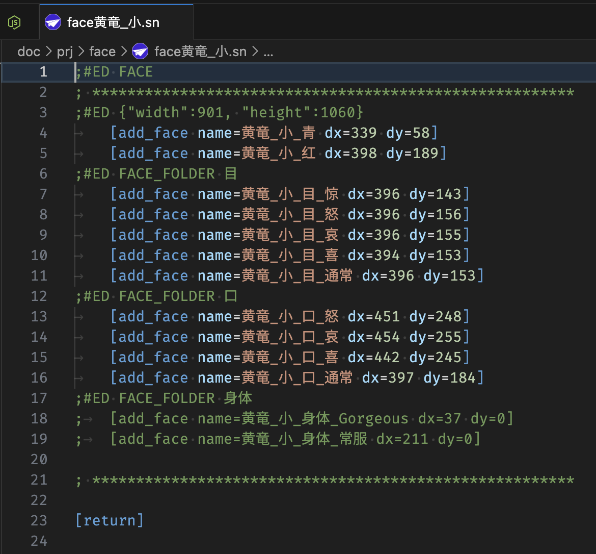Expand the chevron after face in breadcrumb
The height and width of the screenshot is (554, 596).
pyautogui.click(x=124, y=51)
